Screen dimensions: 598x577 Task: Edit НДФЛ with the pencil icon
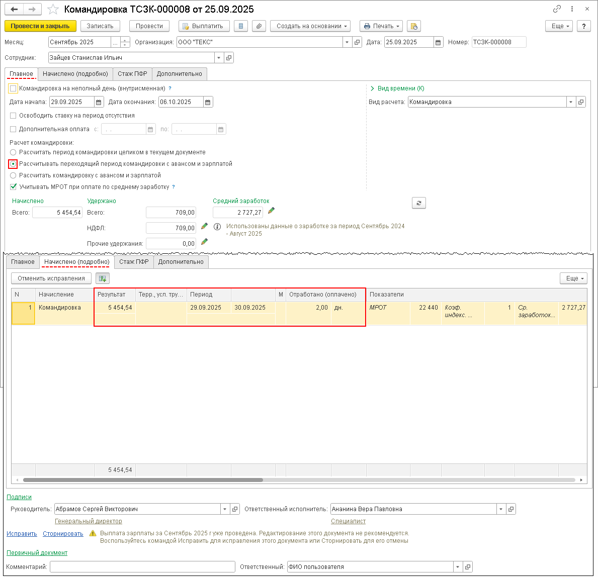pyautogui.click(x=204, y=226)
